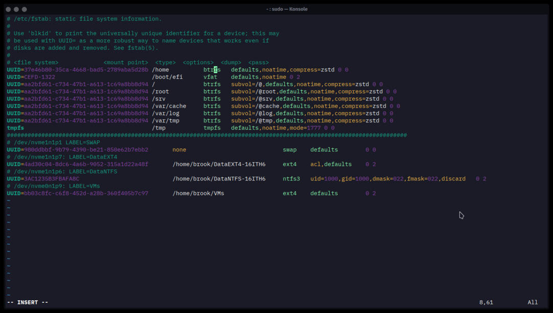Click the swap type field

pos(290,149)
